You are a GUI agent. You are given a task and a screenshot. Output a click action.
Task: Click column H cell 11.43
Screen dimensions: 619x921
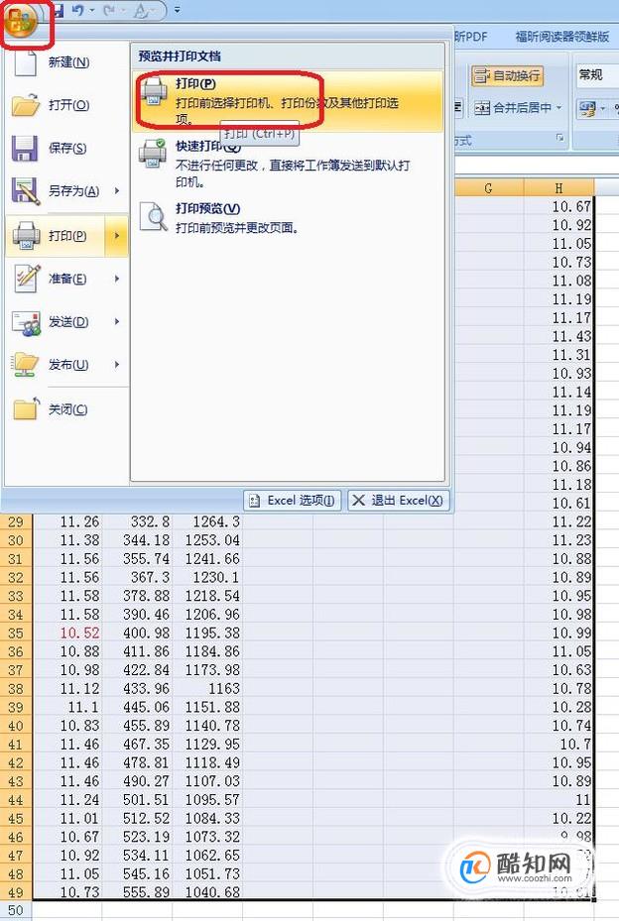coord(557,336)
